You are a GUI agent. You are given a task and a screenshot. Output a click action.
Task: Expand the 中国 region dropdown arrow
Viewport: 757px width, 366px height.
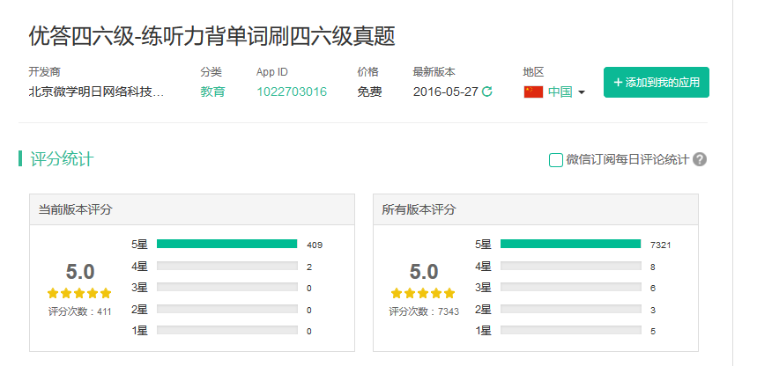click(x=582, y=92)
